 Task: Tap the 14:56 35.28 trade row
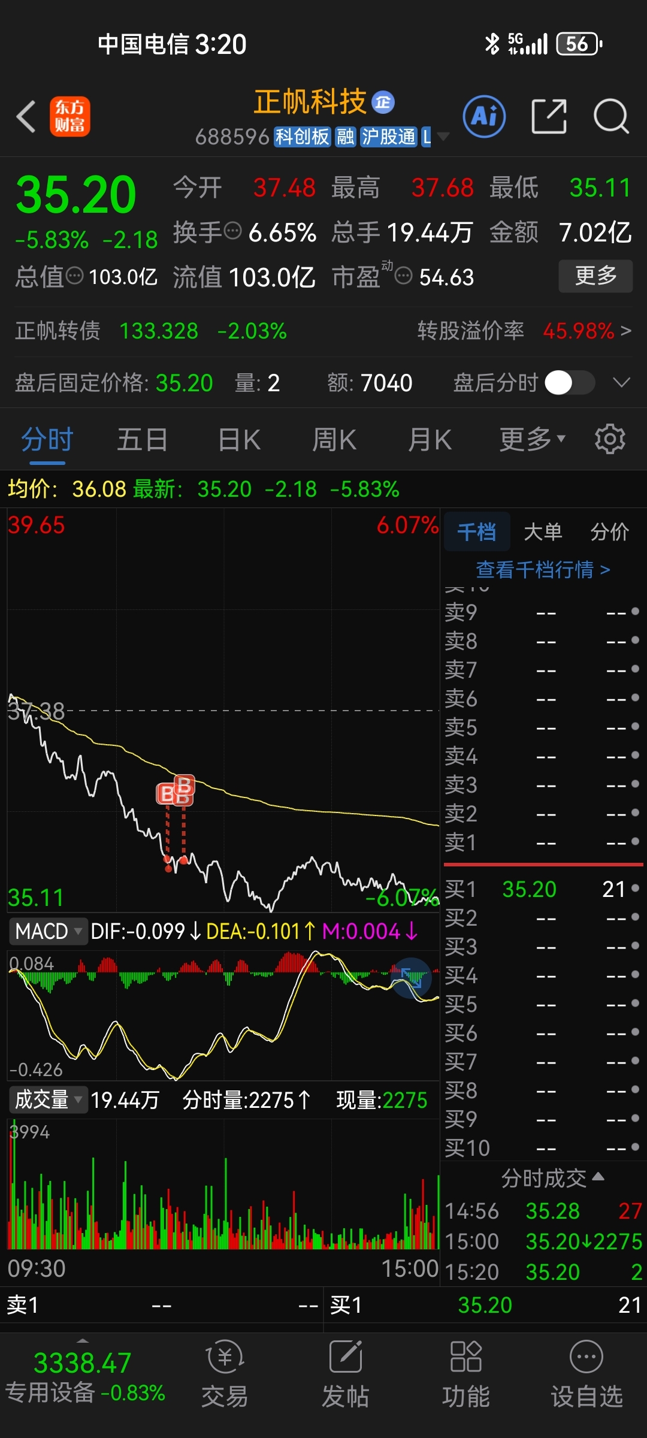click(x=544, y=1211)
